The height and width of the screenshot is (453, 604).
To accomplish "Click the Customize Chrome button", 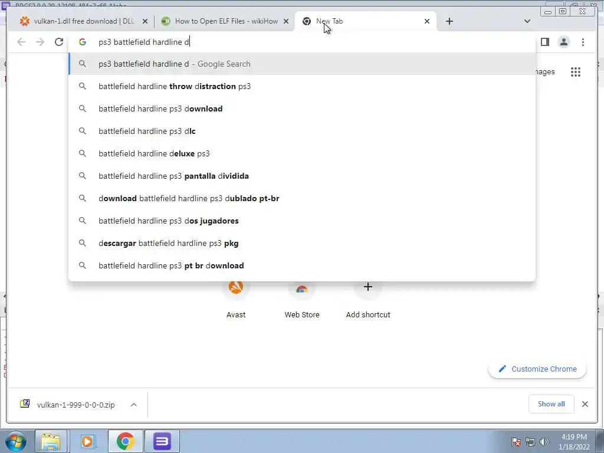I will click(x=537, y=369).
